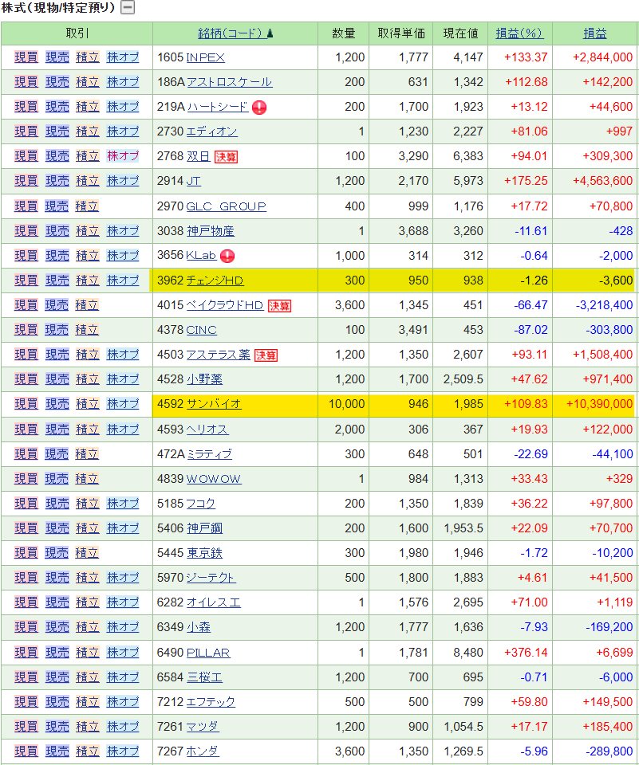Select 積立 for the JT row
Viewport: 639px width, 765px height.
coord(87,181)
